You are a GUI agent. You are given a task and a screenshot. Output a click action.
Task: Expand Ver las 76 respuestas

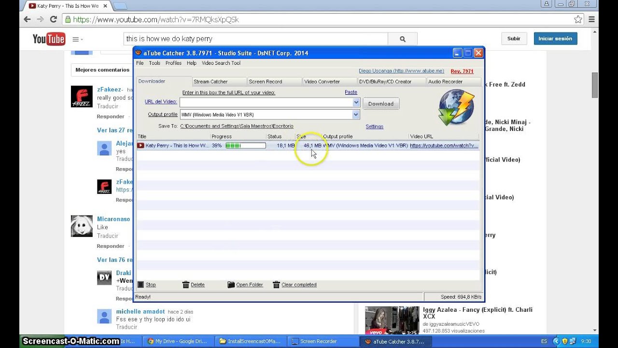tap(115, 260)
